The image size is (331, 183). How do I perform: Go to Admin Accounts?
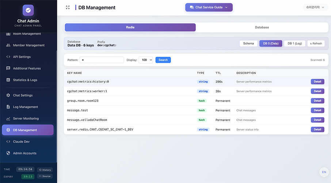[28, 153]
